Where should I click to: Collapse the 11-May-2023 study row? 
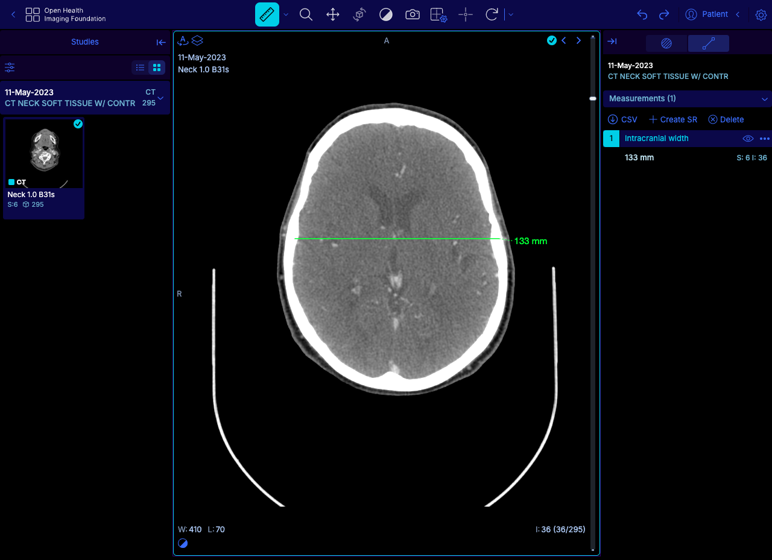point(160,98)
